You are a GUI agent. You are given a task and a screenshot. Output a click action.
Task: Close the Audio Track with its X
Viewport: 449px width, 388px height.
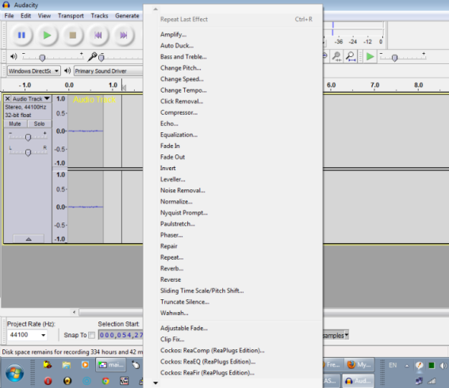(x=8, y=99)
